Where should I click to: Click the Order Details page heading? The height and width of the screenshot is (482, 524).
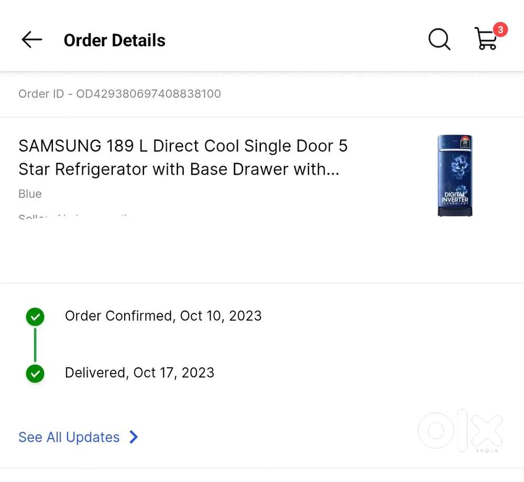(x=115, y=40)
